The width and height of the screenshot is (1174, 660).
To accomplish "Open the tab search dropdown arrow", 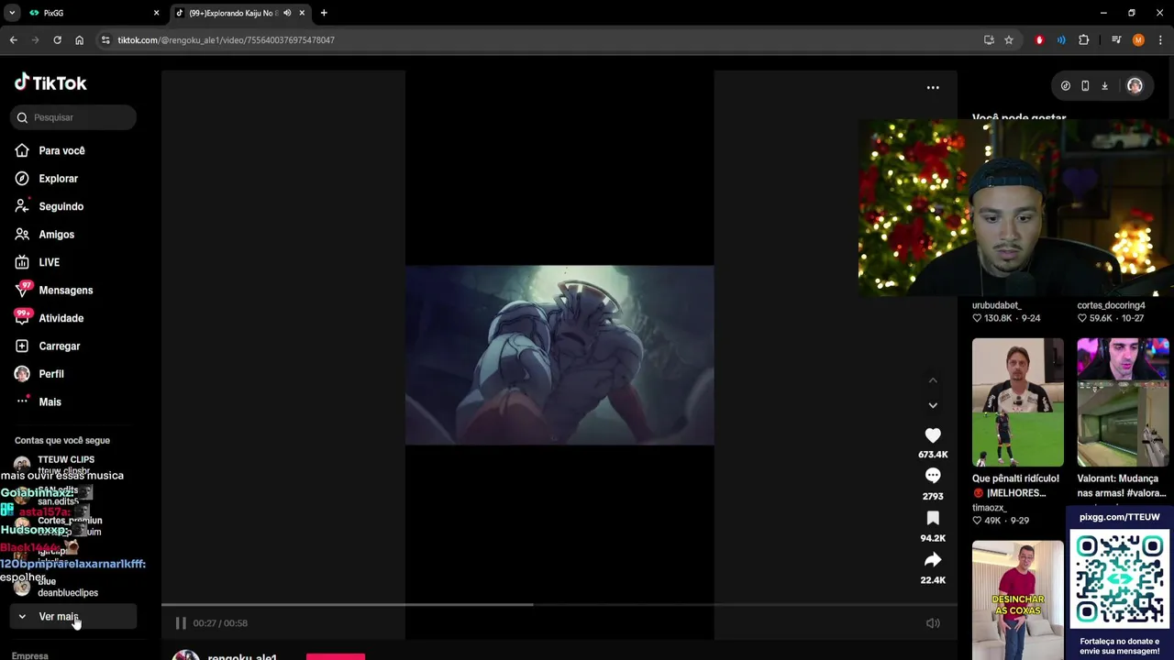I will (x=12, y=13).
